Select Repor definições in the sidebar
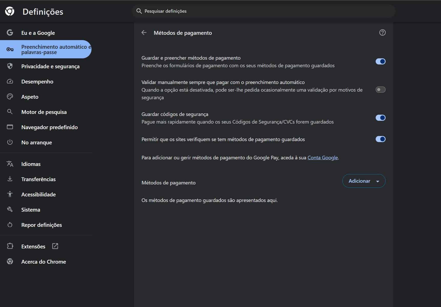Screen dimensions: 441x307 click(41, 225)
